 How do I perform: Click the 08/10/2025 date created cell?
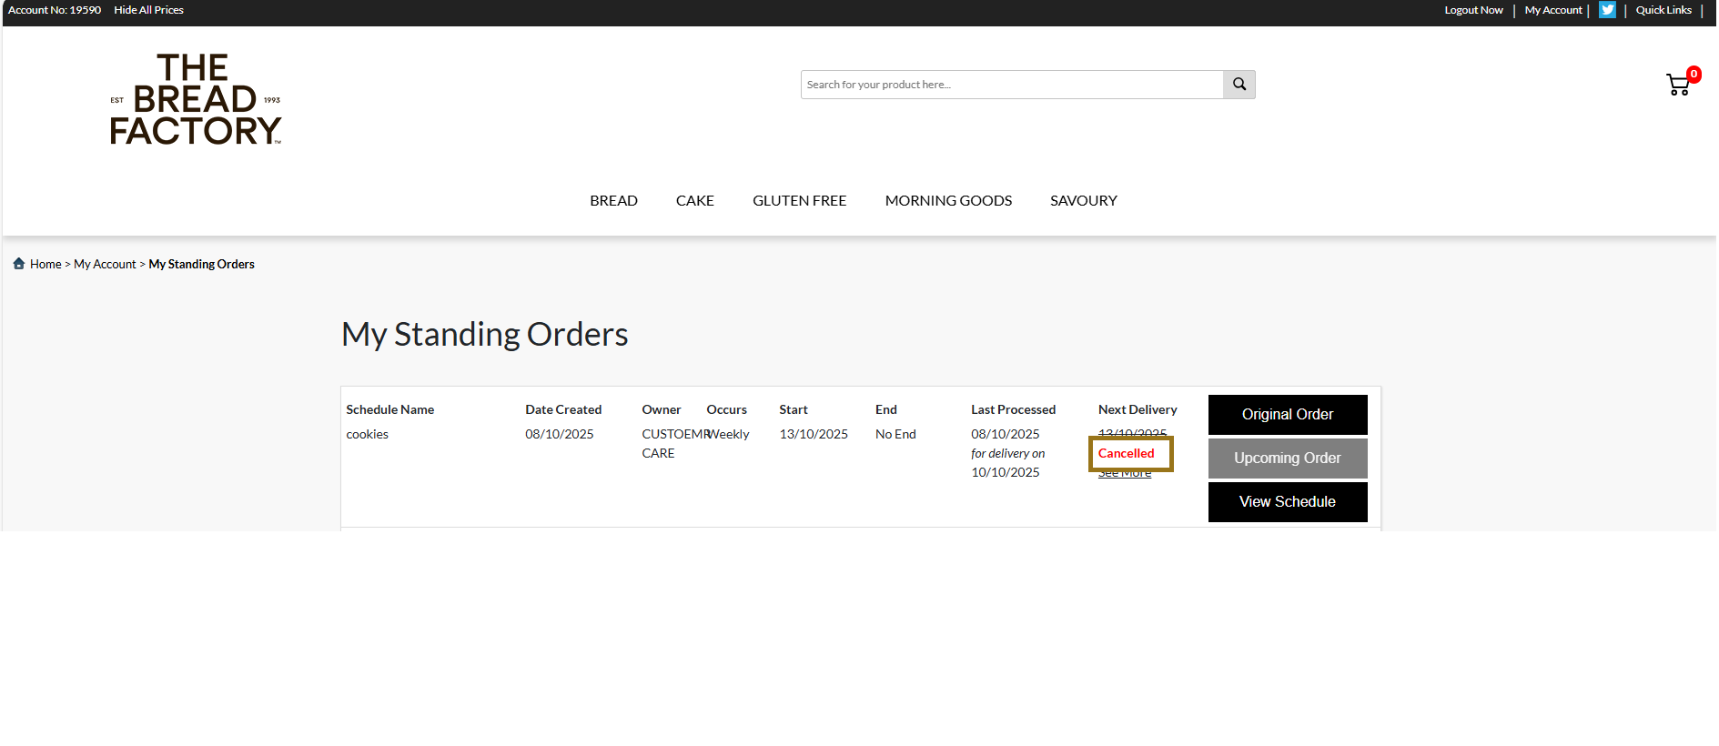pos(559,435)
